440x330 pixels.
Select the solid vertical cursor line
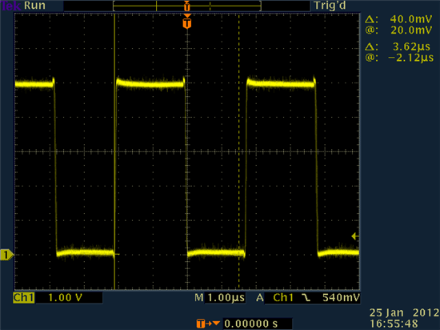[114, 151]
